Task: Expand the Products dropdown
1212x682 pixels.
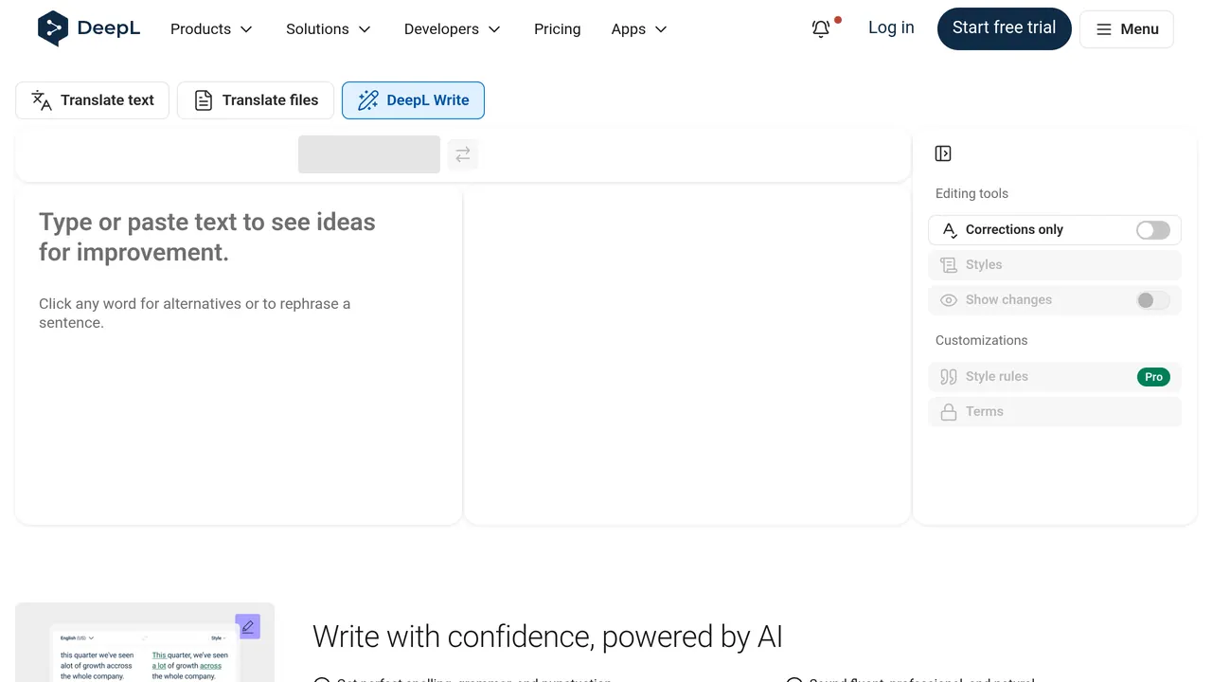Action: tap(212, 29)
